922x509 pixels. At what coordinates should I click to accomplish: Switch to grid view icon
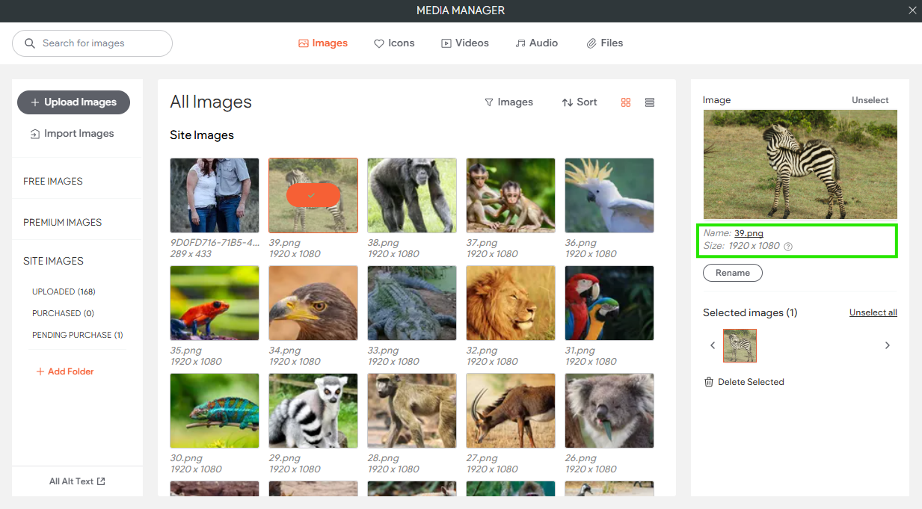(627, 102)
